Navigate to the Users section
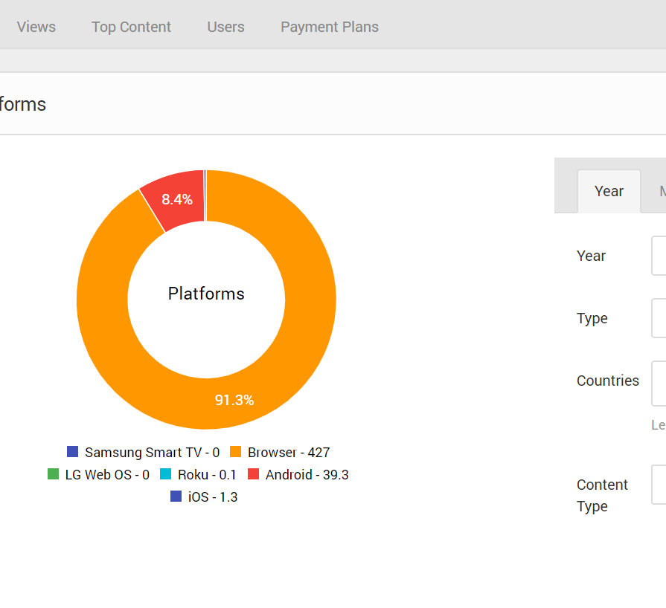 click(x=225, y=27)
